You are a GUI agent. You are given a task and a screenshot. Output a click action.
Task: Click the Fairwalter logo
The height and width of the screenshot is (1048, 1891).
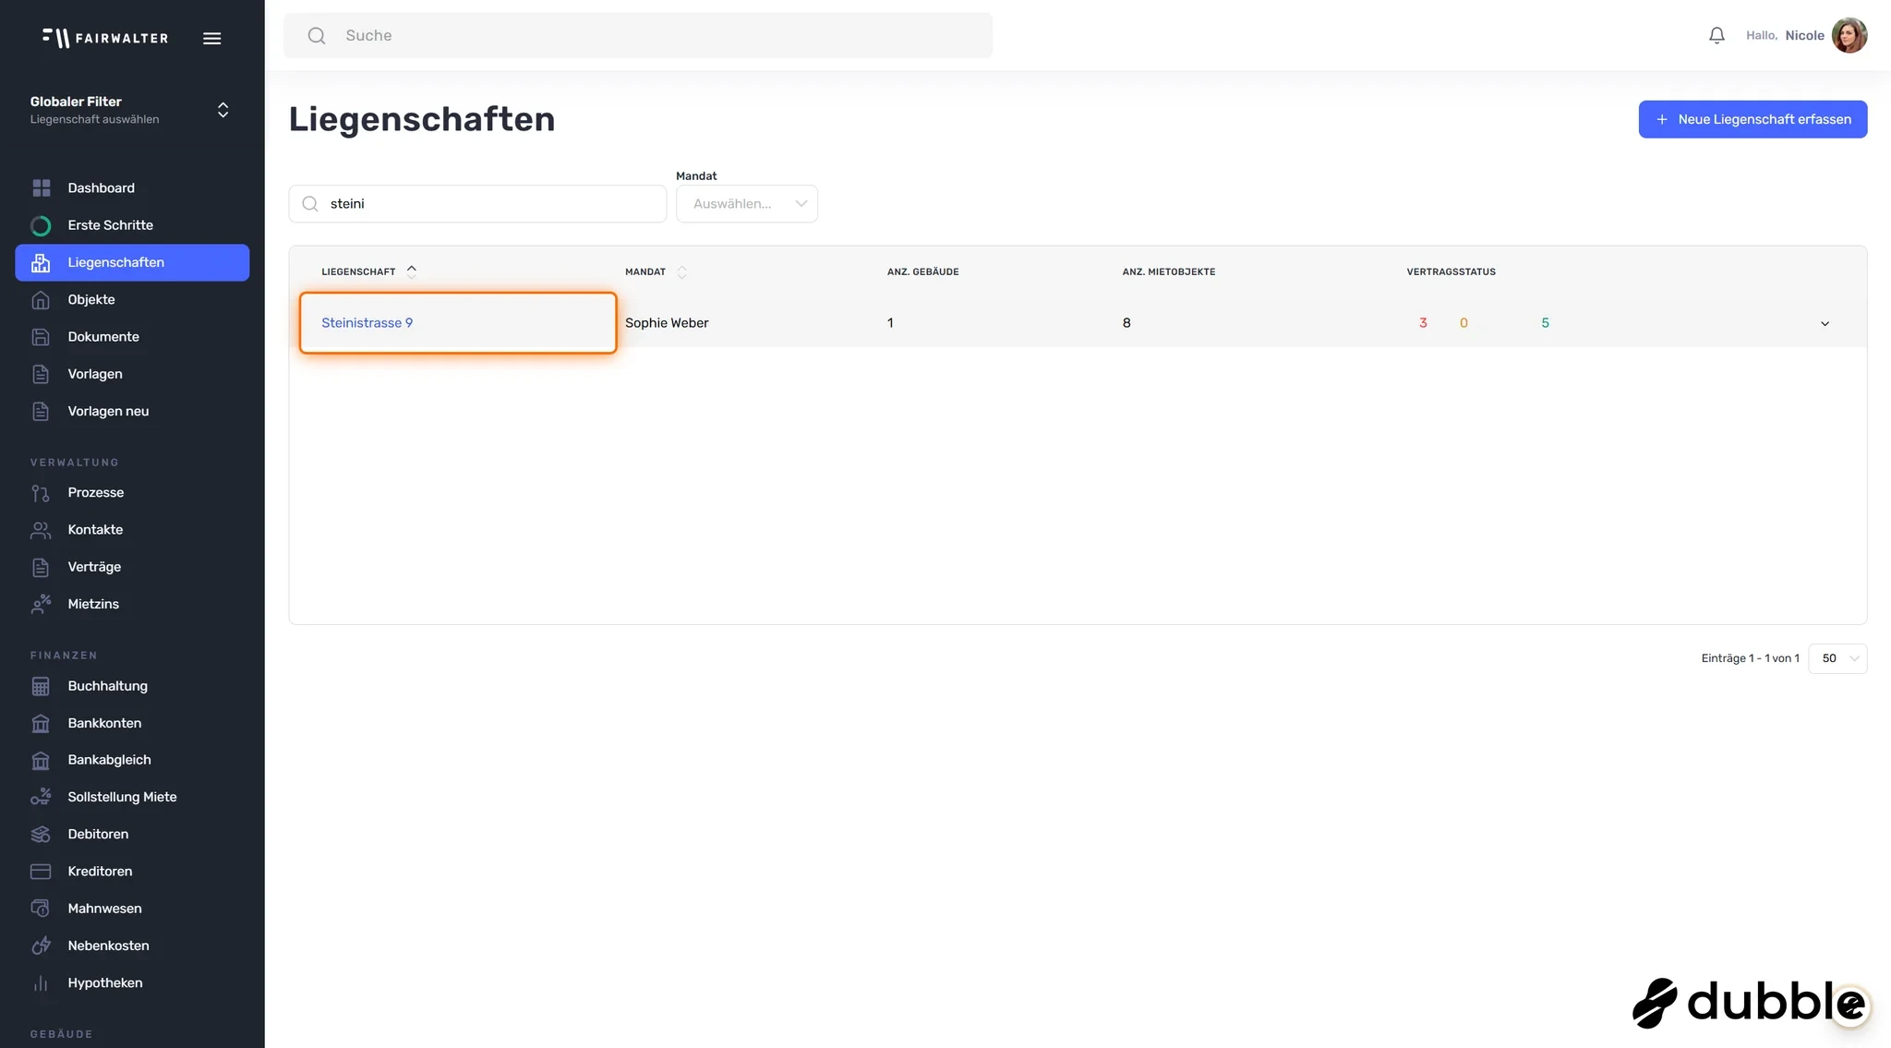point(105,38)
